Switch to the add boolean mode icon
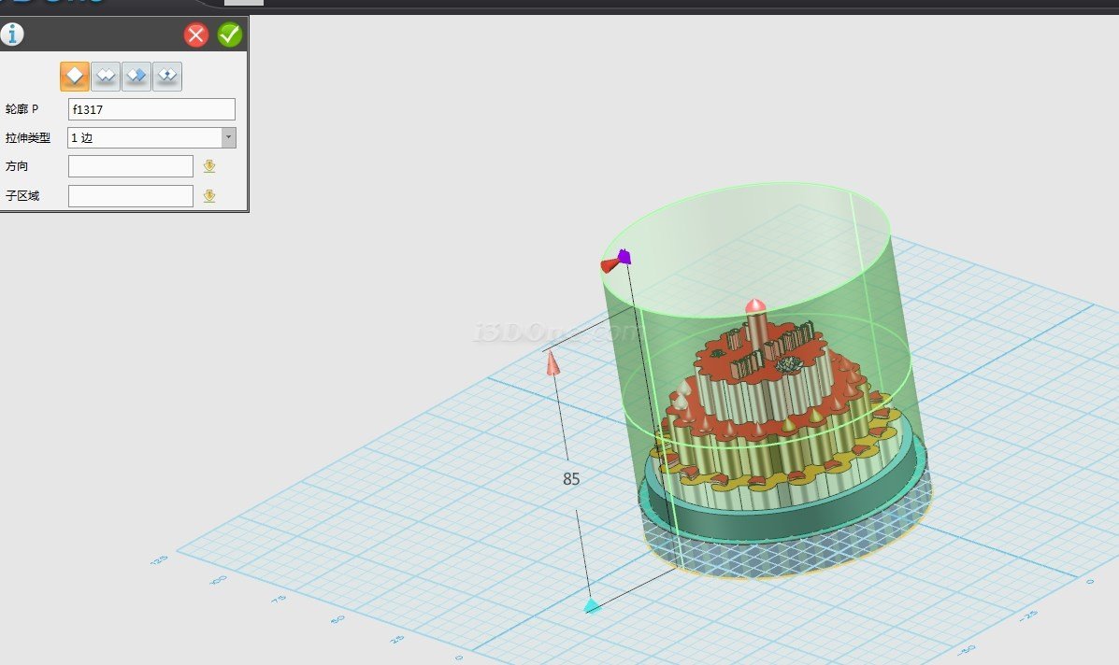This screenshot has height=665, width=1119. coord(106,76)
